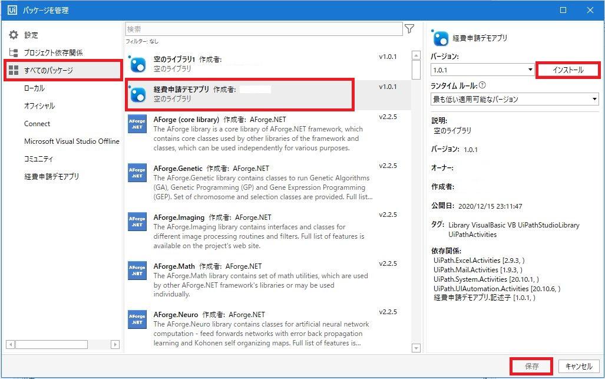
Task: Select the AForge.Genetic package title
Action: (x=178, y=169)
